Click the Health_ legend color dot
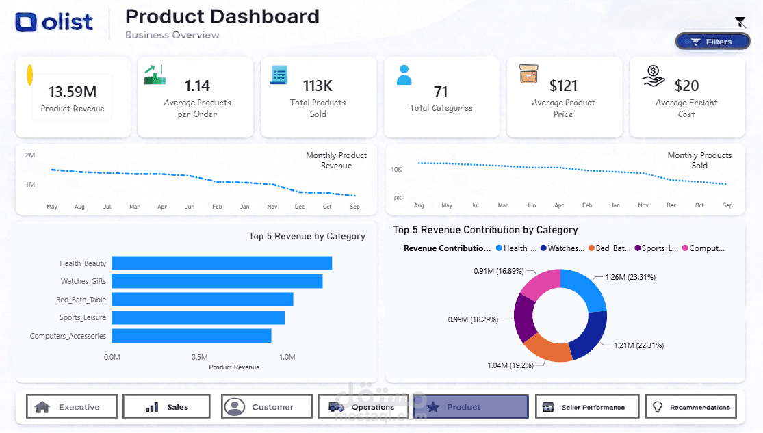This screenshot has height=433, width=763. (x=499, y=248)
